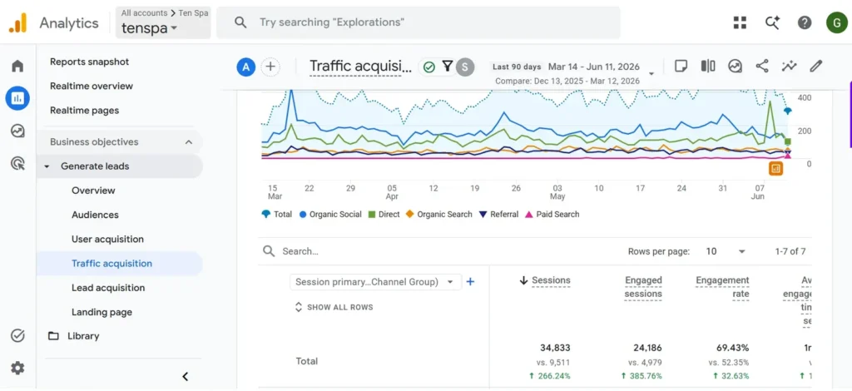Click the Edit comparisons columns icon
The width and height of the screenshot is (852, 391).
[708, 67]
